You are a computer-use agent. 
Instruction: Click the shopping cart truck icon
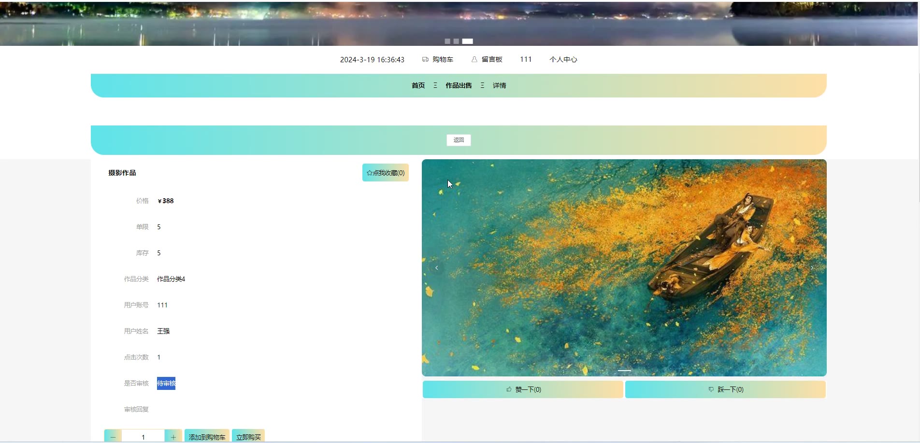pos(425,59)
